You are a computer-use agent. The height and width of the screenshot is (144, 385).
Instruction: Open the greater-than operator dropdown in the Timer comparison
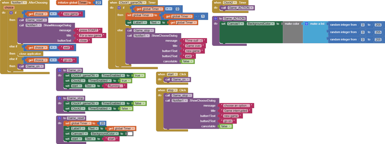[x=168, y=9]
